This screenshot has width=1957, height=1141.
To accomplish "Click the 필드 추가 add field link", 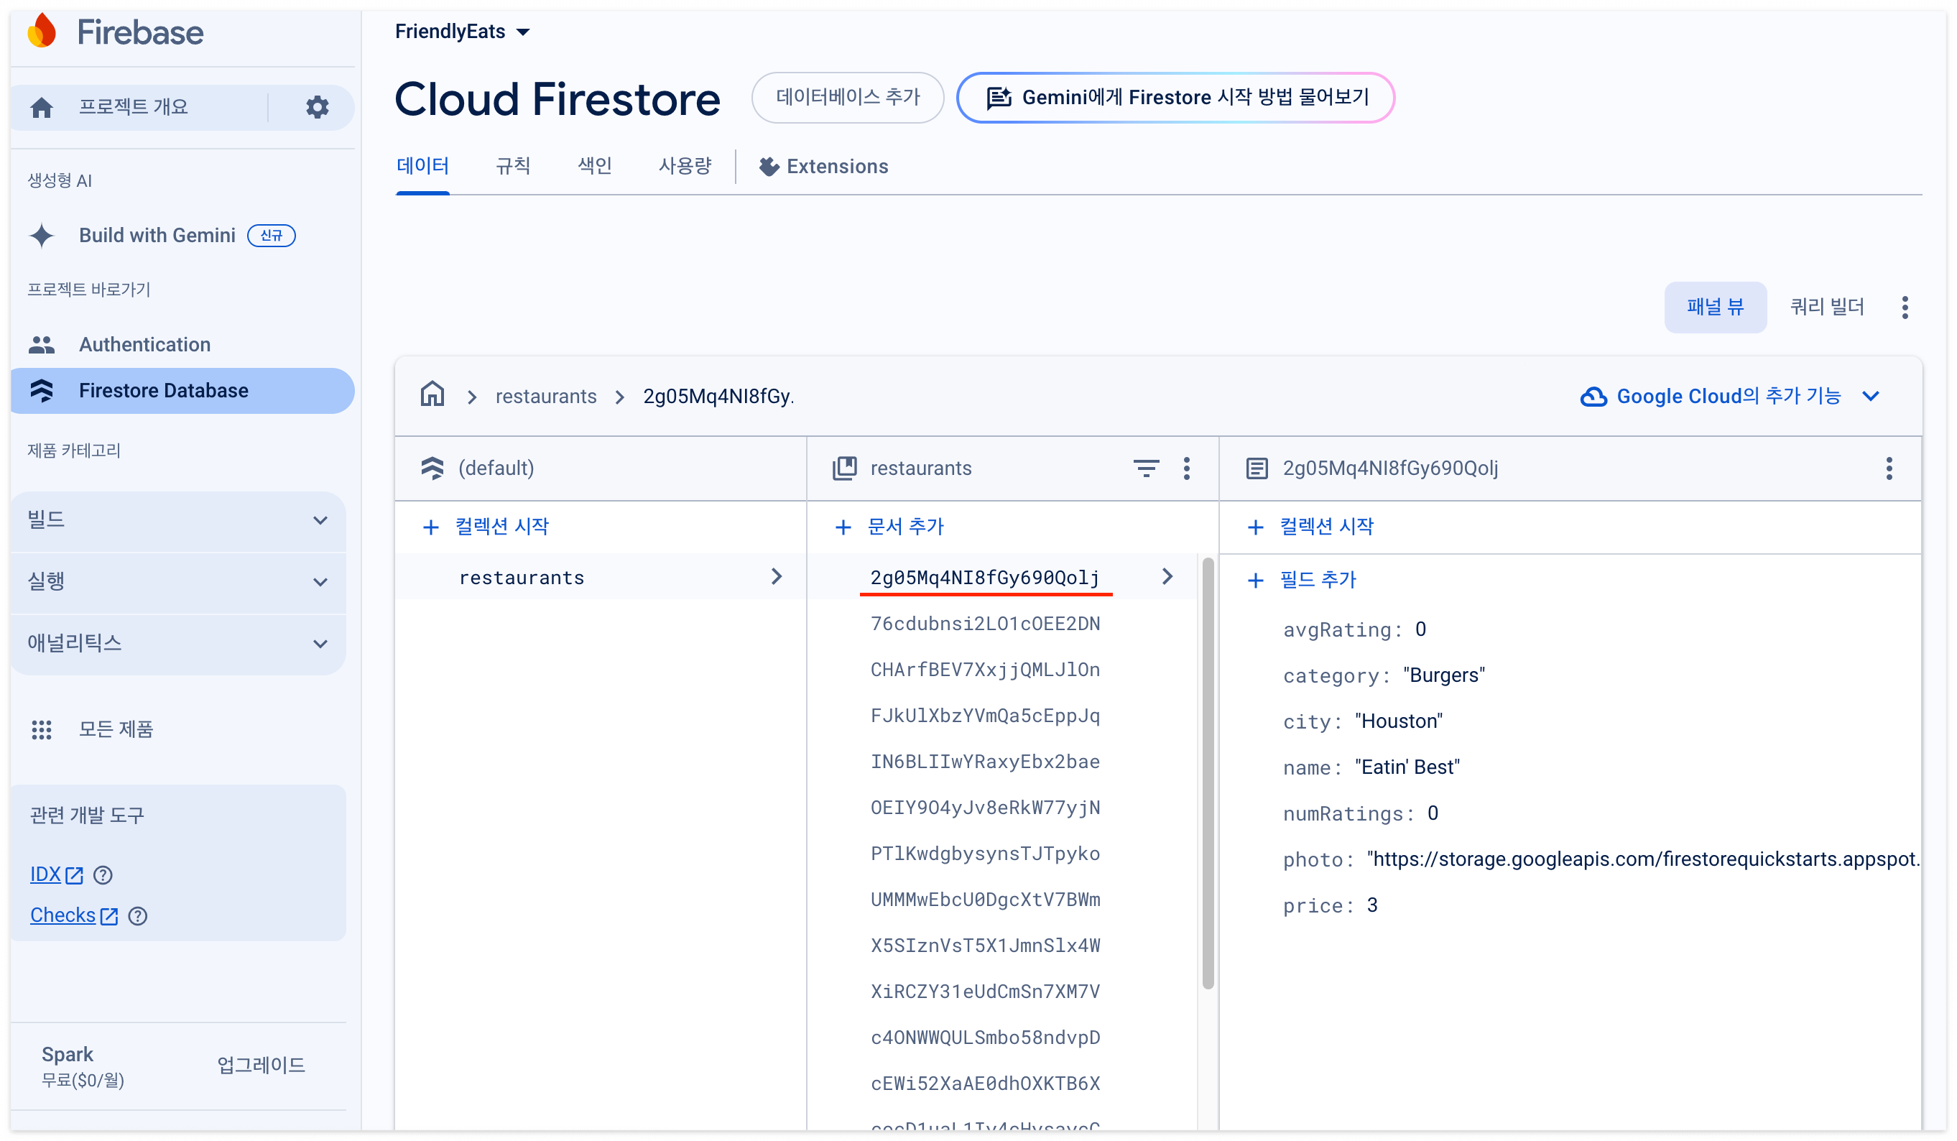I will [1316, 579].
